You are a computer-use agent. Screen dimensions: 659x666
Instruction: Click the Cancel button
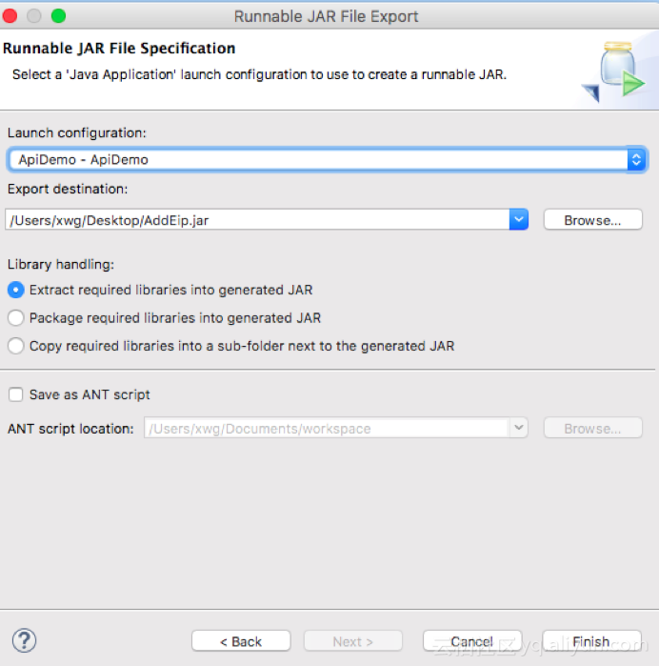(x=471, y=641)
